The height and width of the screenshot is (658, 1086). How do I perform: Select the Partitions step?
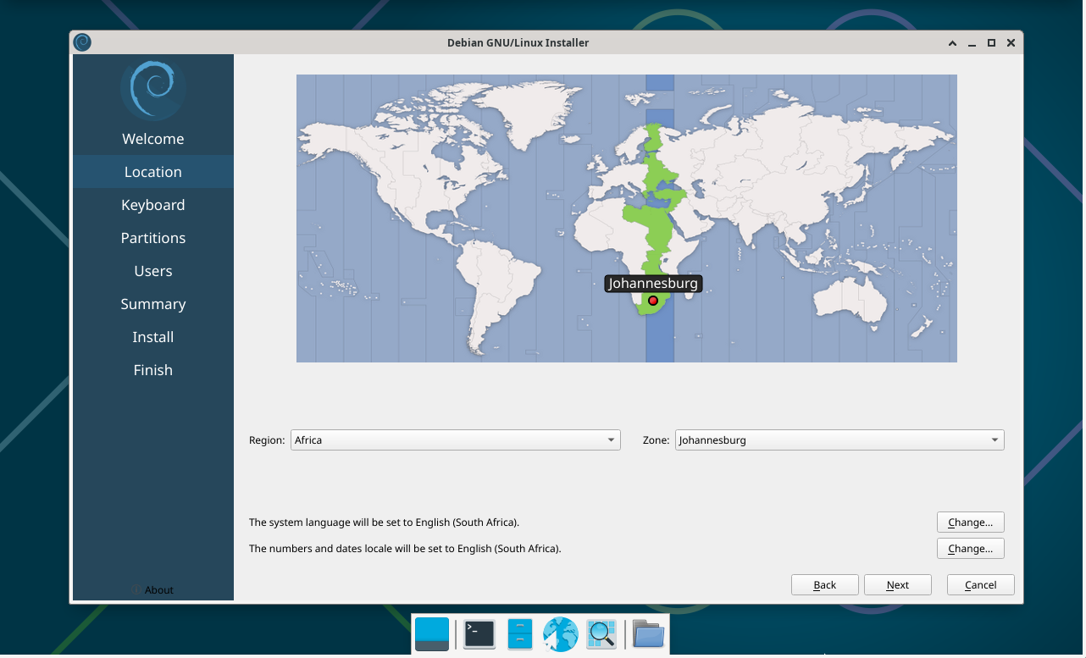153,237
